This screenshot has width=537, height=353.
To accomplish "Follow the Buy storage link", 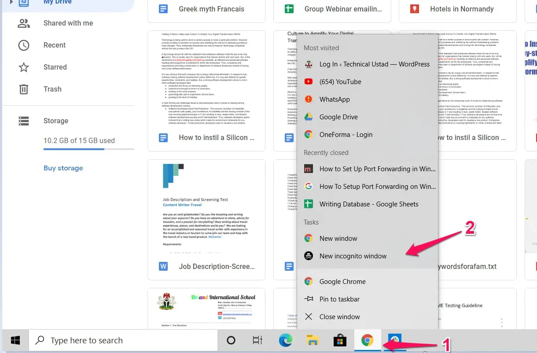I will (x=63, y=168).
